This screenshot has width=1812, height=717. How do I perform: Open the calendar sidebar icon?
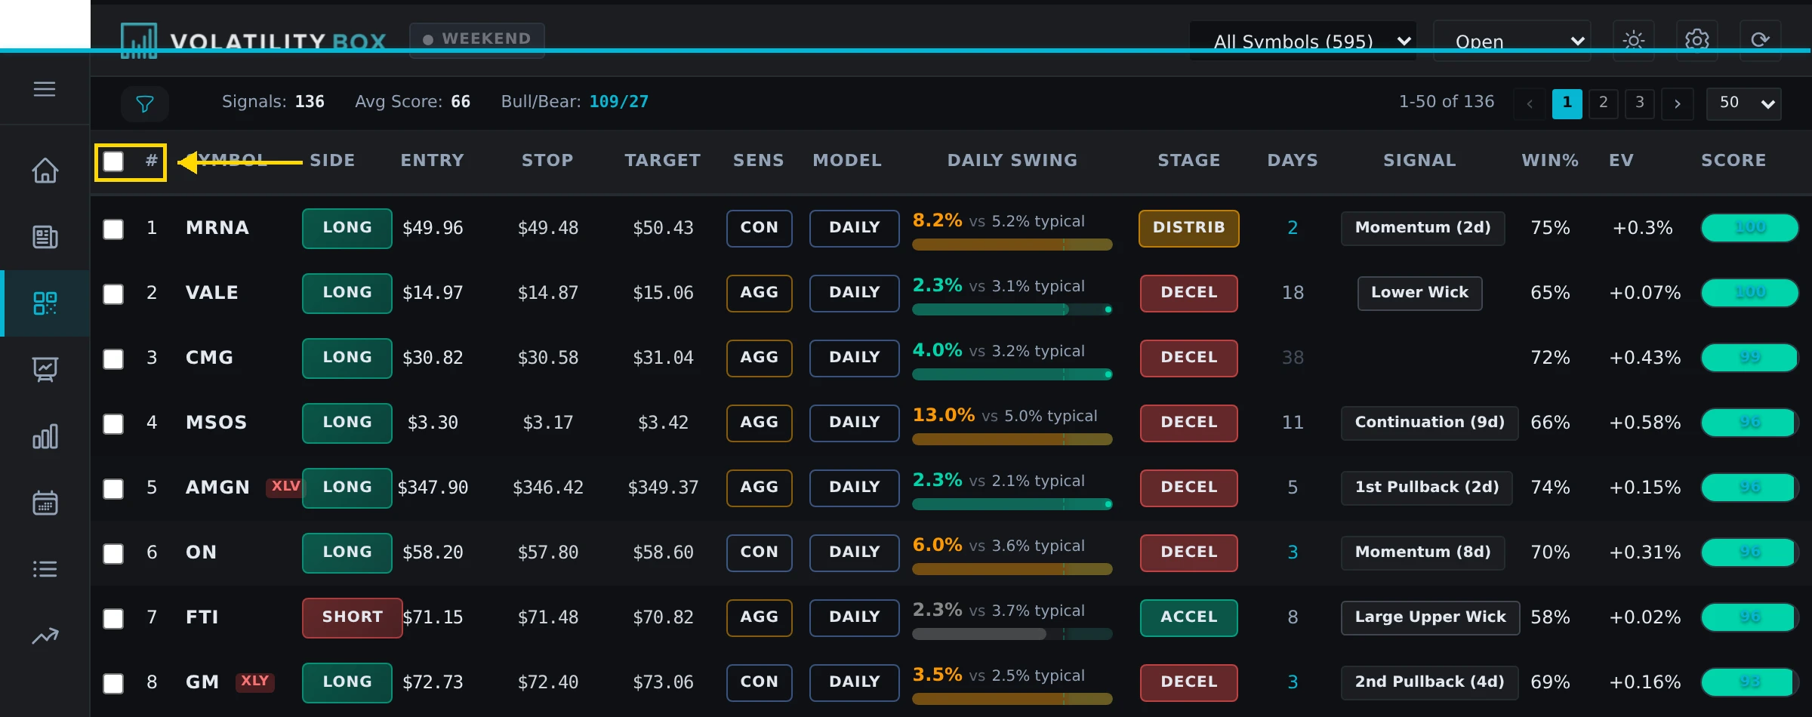pyautogui.click(x=45, y=503)
